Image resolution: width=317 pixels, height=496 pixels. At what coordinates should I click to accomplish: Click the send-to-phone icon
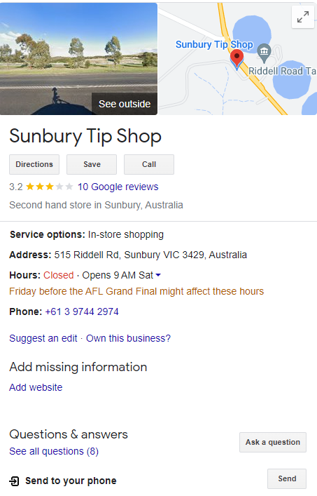tap(14, 481)
